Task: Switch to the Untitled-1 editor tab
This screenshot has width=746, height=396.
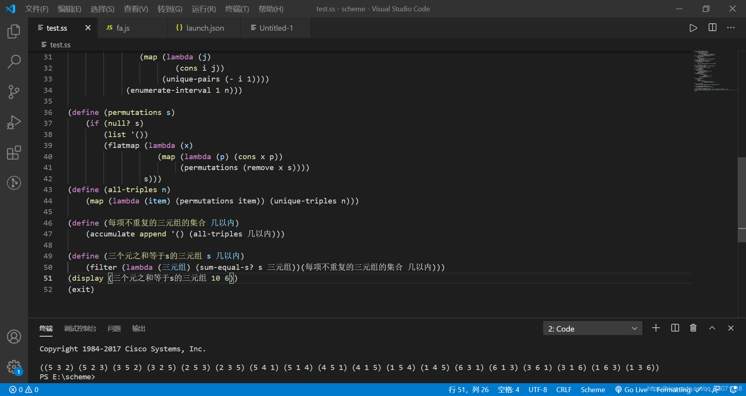Action: (x=275, y=28)
